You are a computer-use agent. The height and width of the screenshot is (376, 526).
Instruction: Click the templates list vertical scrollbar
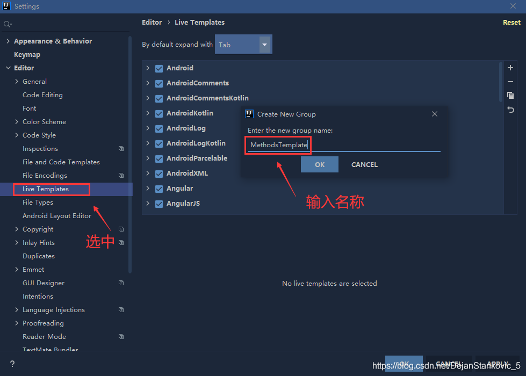point(501,82)
